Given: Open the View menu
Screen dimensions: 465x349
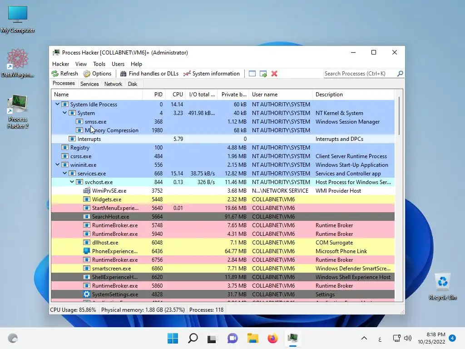Looking at the screenshot, I should tap(81, 64).
